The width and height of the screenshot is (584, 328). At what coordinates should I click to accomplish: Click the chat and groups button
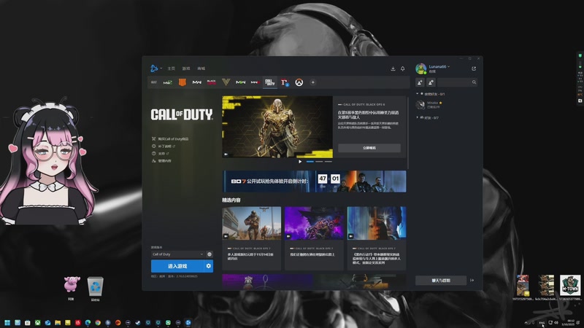pos(441,281)
